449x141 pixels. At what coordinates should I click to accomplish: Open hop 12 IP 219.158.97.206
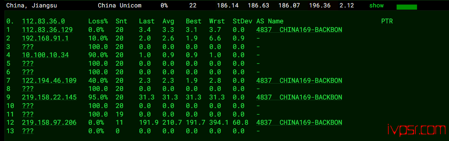tap(49, 122)
